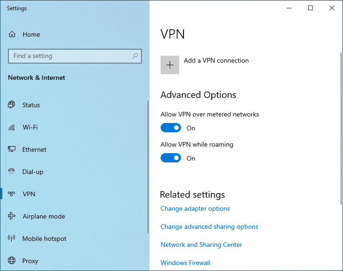
Task: Click the search magnifier icon
Action: click(x=135, y=56)
